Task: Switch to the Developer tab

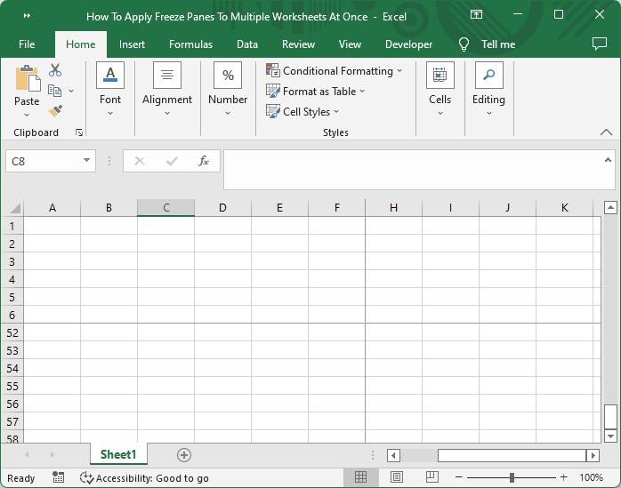Action: pos(408,44)
